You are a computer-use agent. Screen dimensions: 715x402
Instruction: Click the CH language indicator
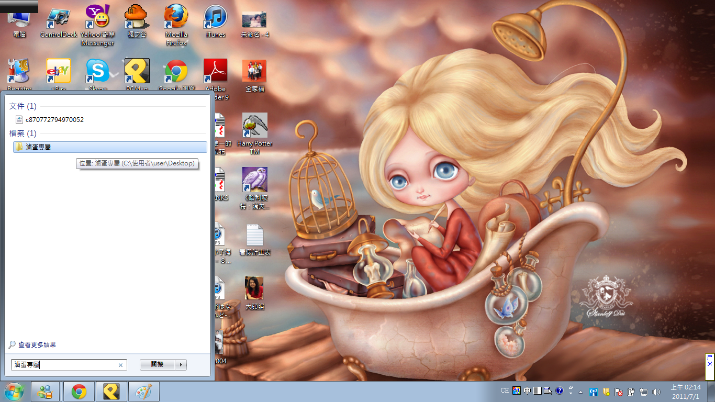(505, 390)
